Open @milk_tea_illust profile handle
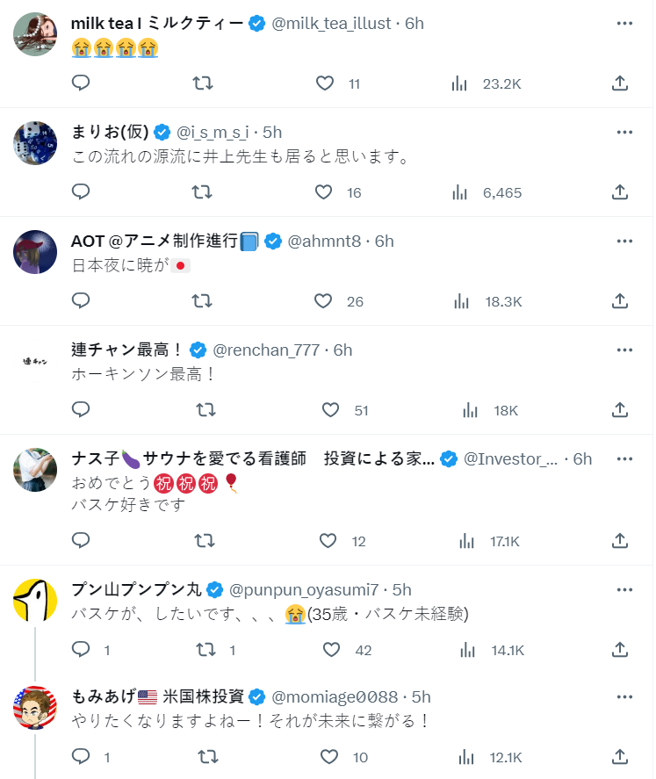This screenshot has width=656, height=779. click(332, 24)
